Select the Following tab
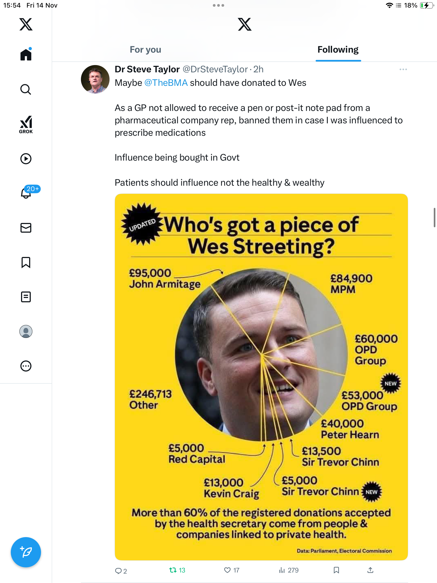This screenshot has height=583, width=437. click(x=338, y=50)
